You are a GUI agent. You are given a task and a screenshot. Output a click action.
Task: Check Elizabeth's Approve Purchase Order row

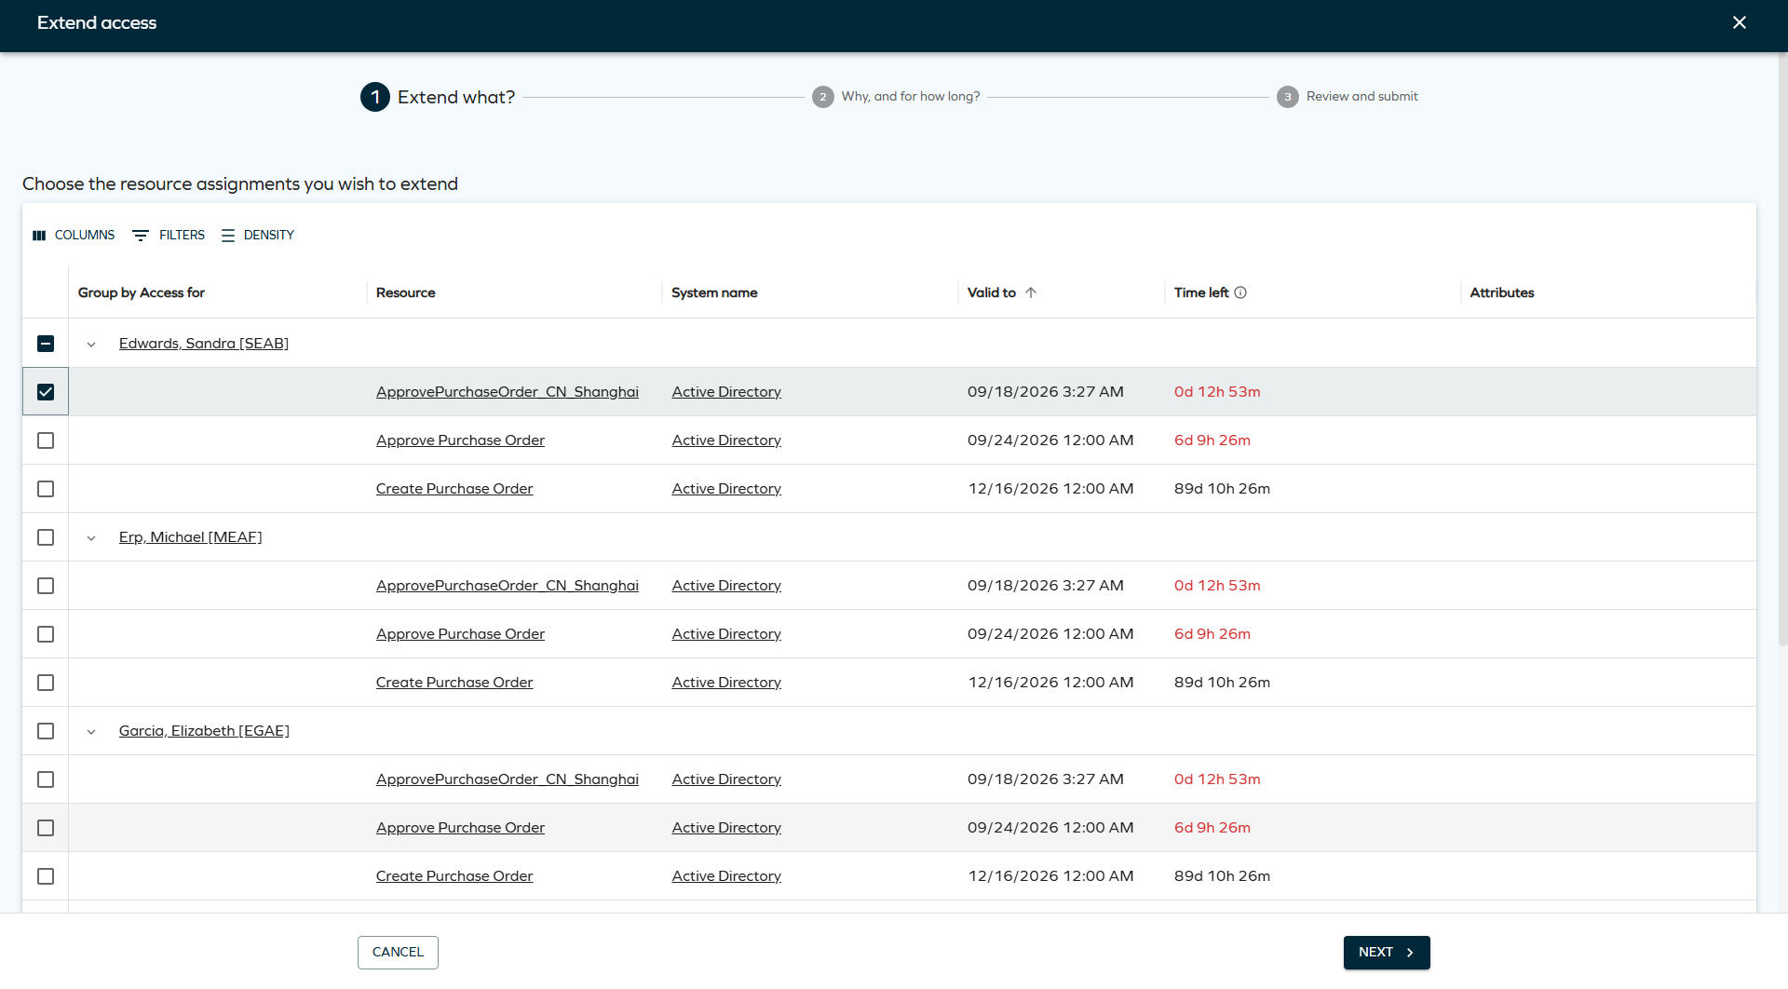pos(46,828)
